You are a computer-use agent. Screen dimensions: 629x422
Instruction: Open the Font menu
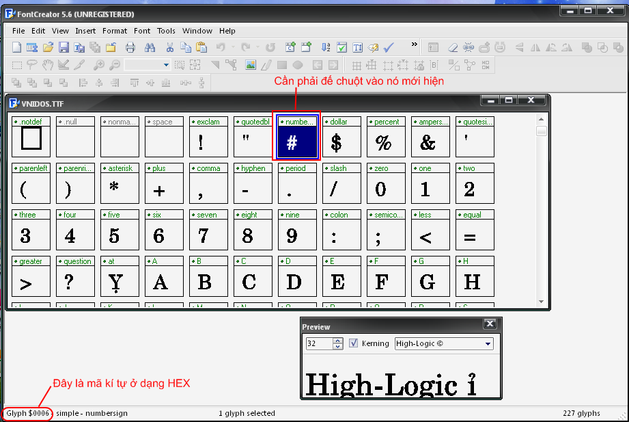coord(142,31)
